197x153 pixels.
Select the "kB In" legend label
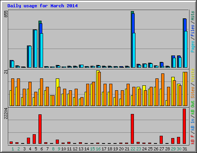point(192,124)
